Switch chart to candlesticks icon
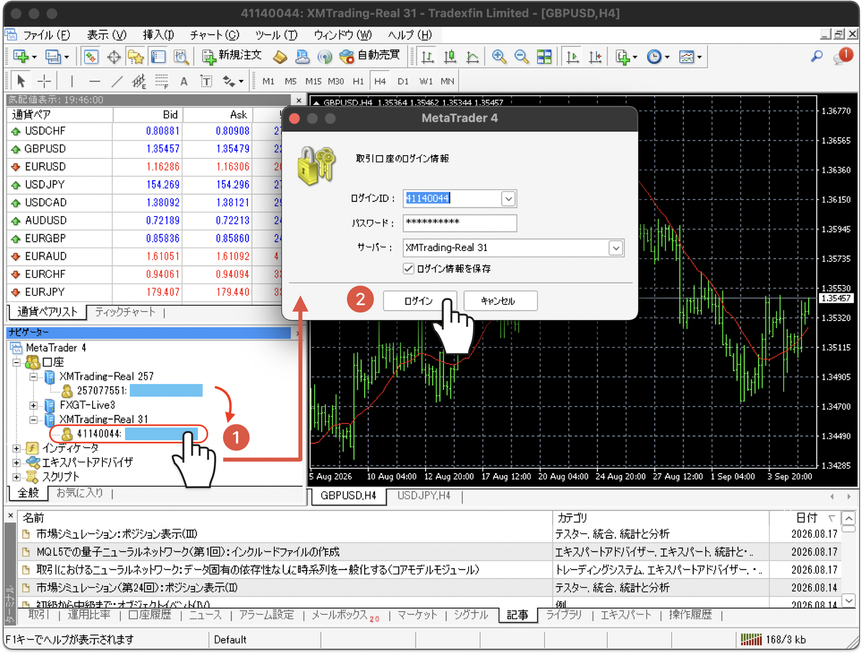The width and height of the screenshot is (862, 654). (450, 57)
